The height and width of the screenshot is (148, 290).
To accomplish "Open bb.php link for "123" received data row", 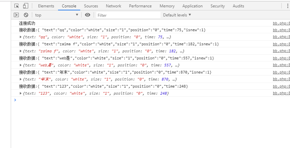I will (281, 86).
